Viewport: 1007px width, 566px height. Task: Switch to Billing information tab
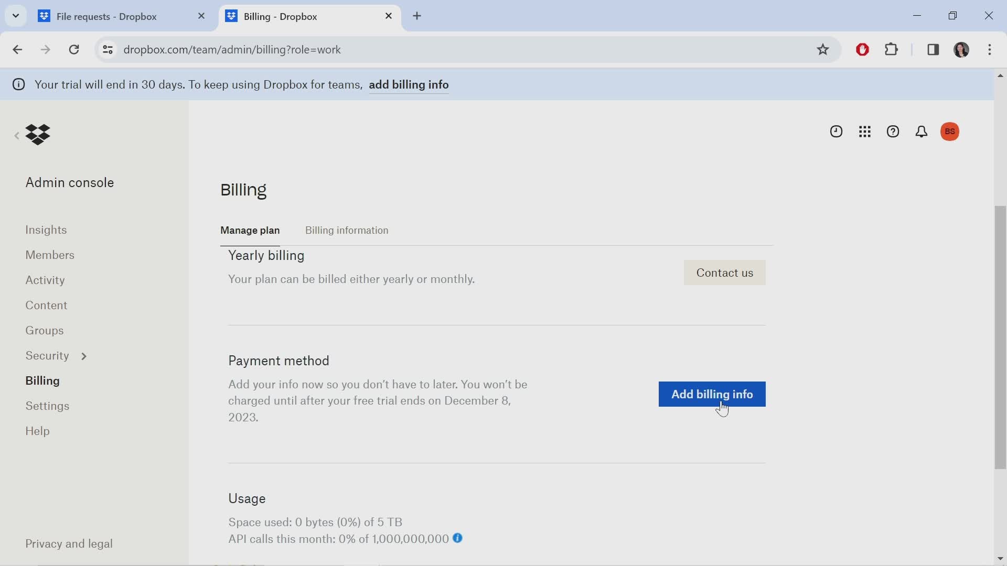point(347,230)
